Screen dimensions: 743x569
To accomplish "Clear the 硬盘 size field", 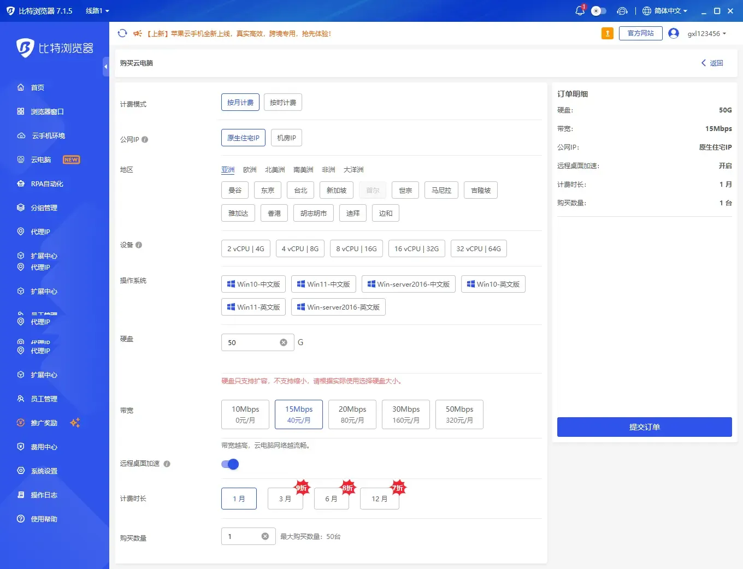I will pyautogui.click(x=284, y=342).
